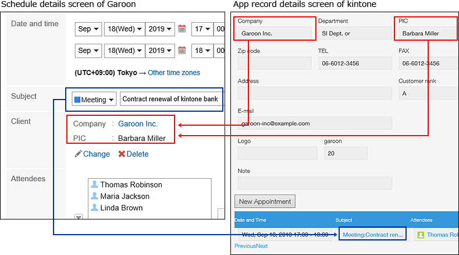Click the Company field showing Garoon Inc.
This screenshot has height=255, width=459.
coord(275,33)
